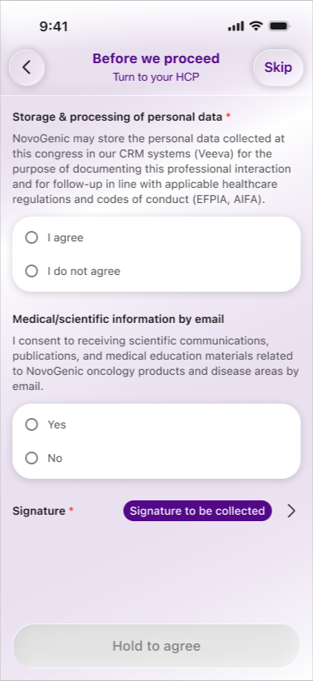Tap the 'I agree' label text
The image size is (313, 681).
(65, 237)
